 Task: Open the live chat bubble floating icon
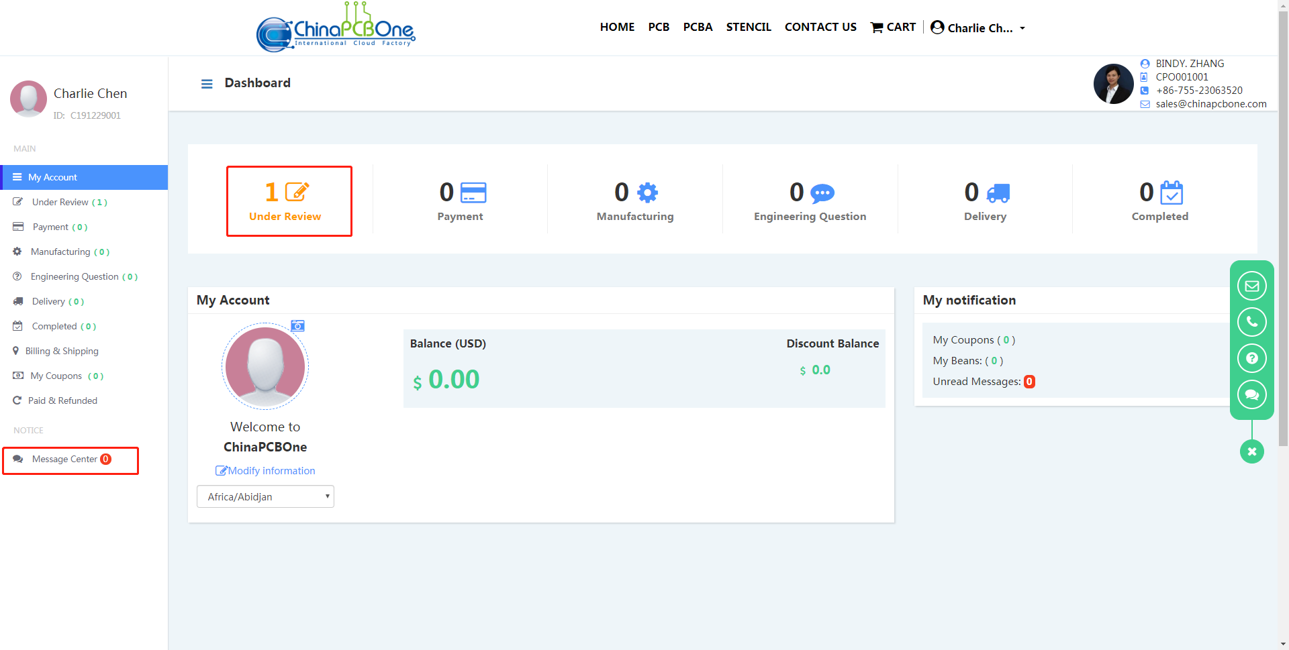click(x=1251, y=394)
